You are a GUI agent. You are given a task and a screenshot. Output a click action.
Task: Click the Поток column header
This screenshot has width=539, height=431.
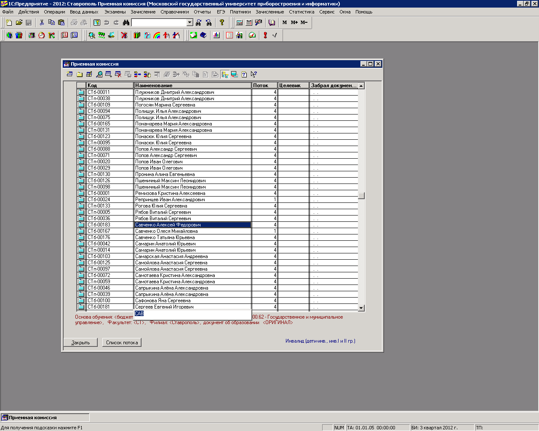265,85
